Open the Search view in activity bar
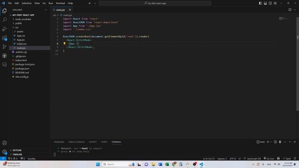This screenshot has width=299, height=168. (4, 20)
